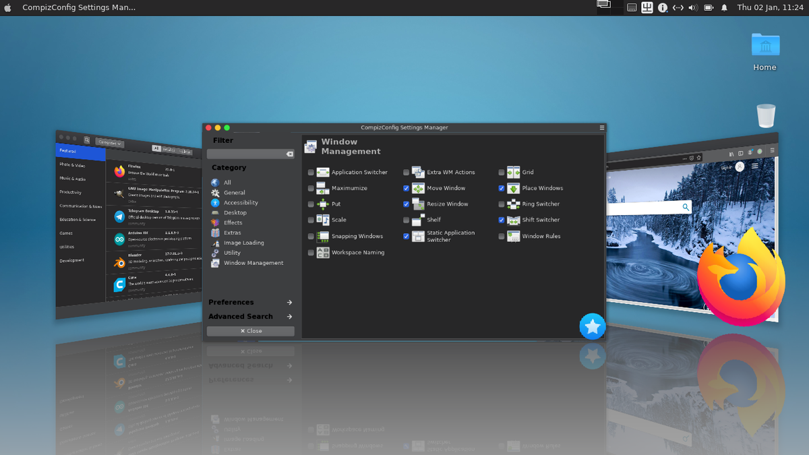This screenshot has height=455, width=809.
Task: Enable the Maximumize checkbox
Action: tap(311, 189)
